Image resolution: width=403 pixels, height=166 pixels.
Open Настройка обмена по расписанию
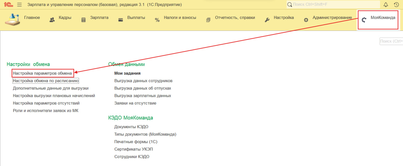[x=46, y=81]
